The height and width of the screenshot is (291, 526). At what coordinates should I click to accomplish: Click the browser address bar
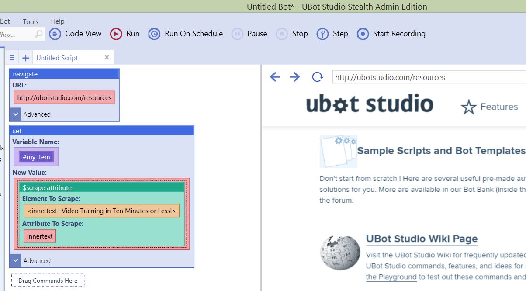click(429, 77)
